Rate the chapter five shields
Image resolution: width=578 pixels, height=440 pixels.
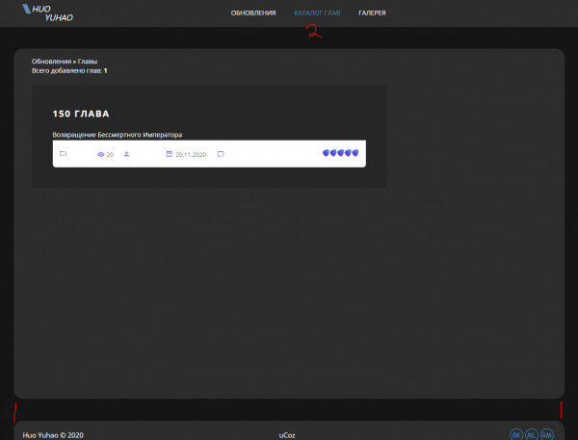pos(355,153)
